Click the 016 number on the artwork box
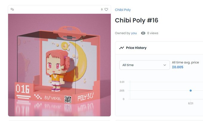Image resolution: width=203 pixels, height=121 pixels. (x=22, y=89)
